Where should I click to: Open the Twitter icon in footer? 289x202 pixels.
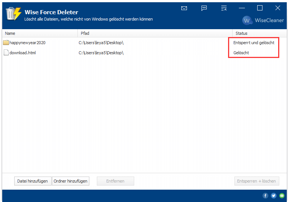tap(274, 196)
